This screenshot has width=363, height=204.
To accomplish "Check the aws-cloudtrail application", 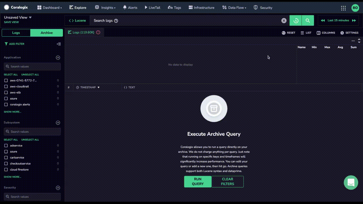I will 6,86.
